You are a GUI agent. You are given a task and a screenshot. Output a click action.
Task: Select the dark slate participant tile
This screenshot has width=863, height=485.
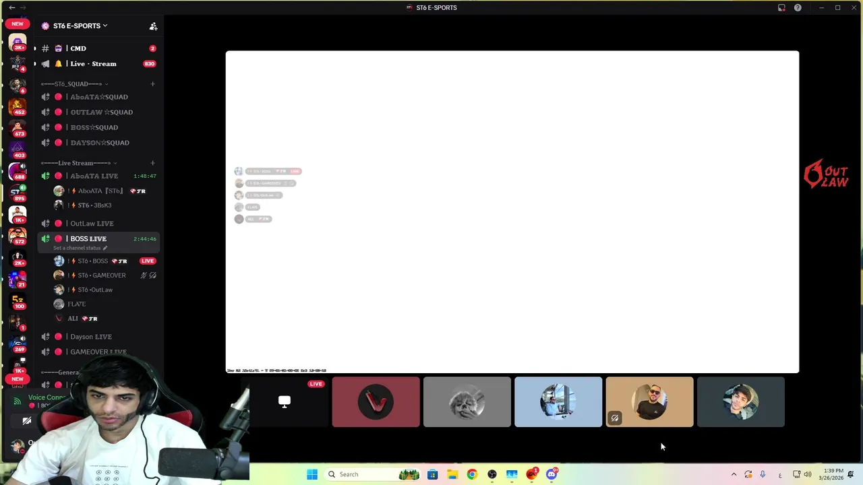tap(741, 402)
